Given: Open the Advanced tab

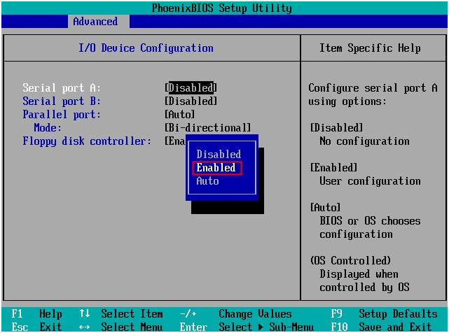Looking at the screenshot, I should [95, 22].
